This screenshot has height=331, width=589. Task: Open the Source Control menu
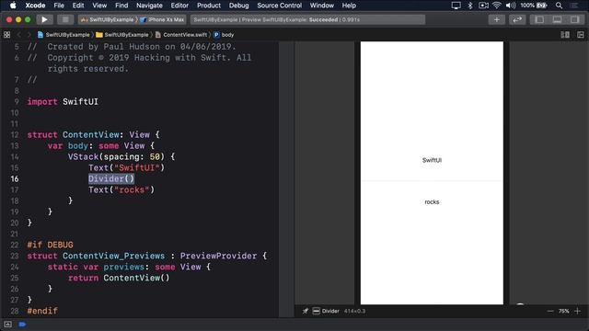(279, 6)
